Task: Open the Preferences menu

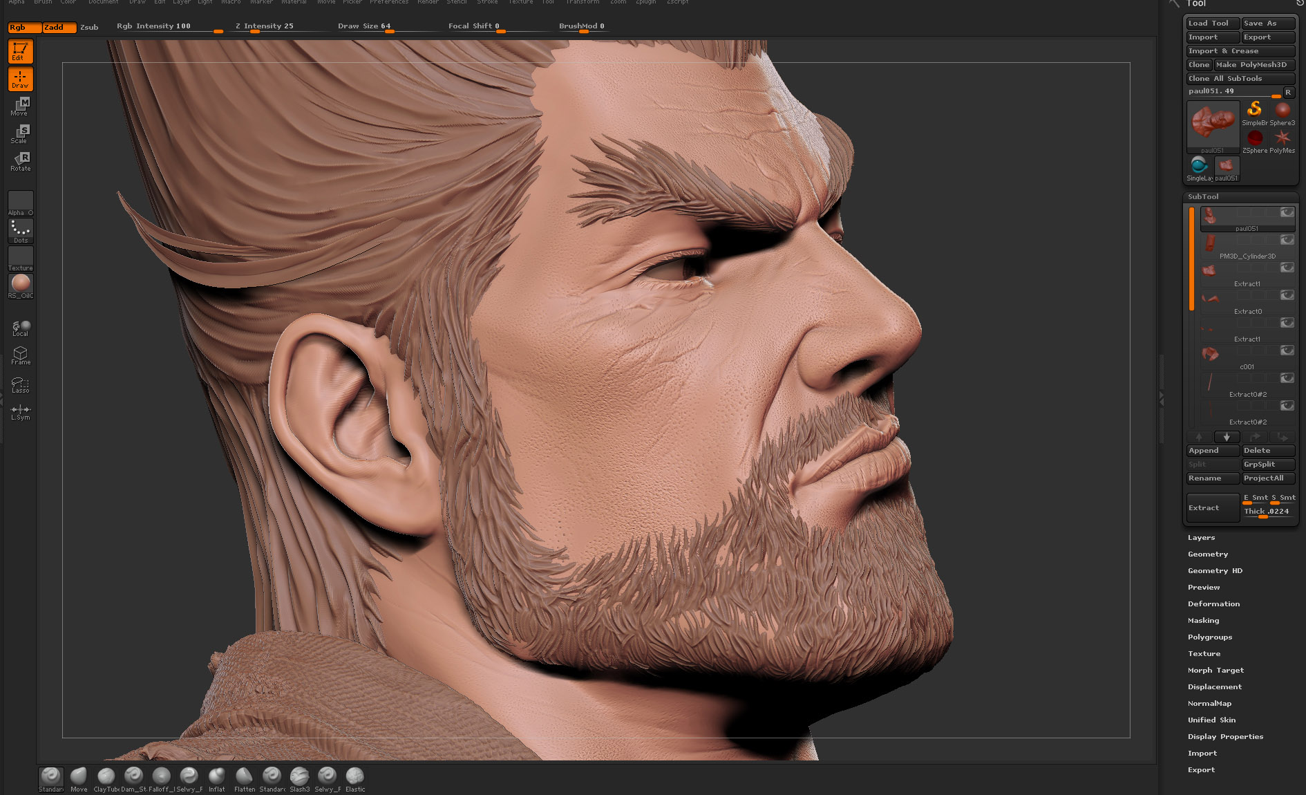Action: pos(388,2)
